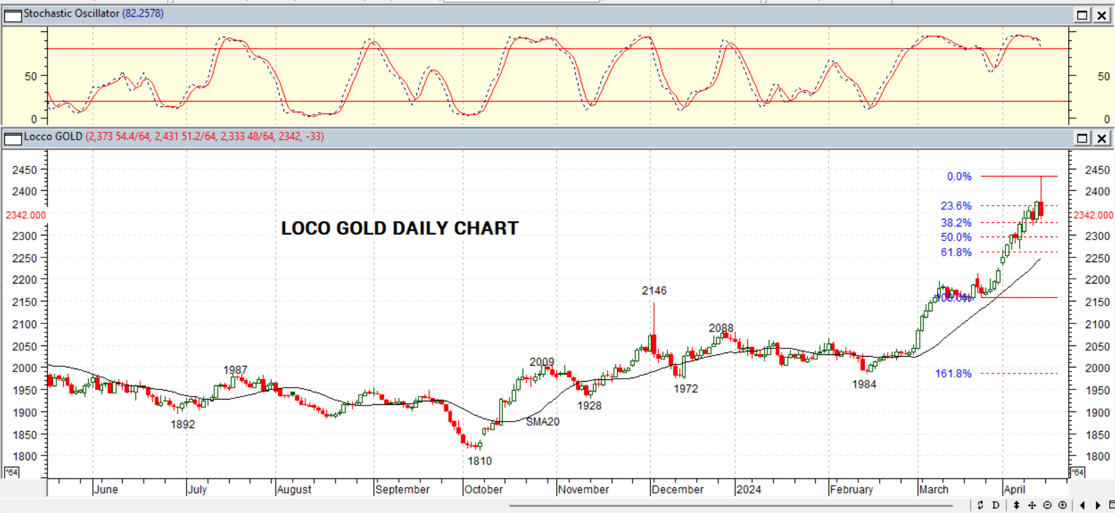Click the 1987 price annotation
The image size is (1115, 513).
pos(235,370)
